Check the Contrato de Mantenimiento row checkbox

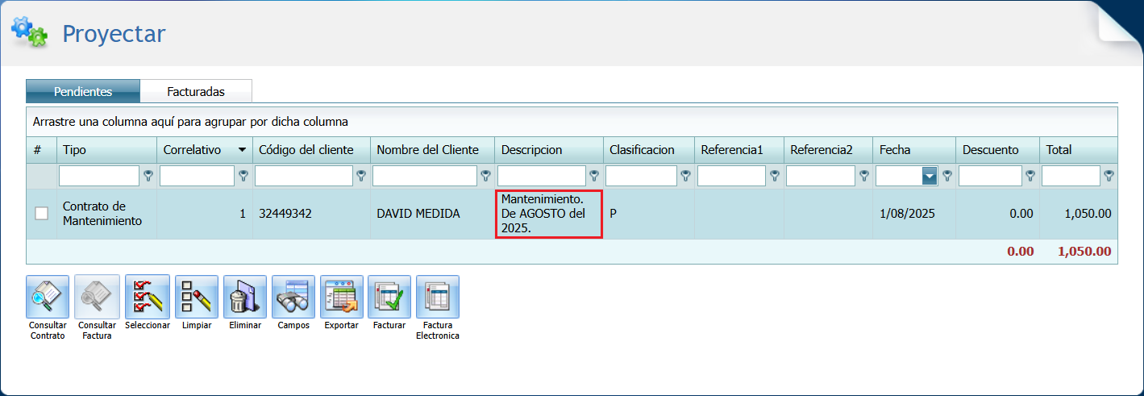coord(41,214)
